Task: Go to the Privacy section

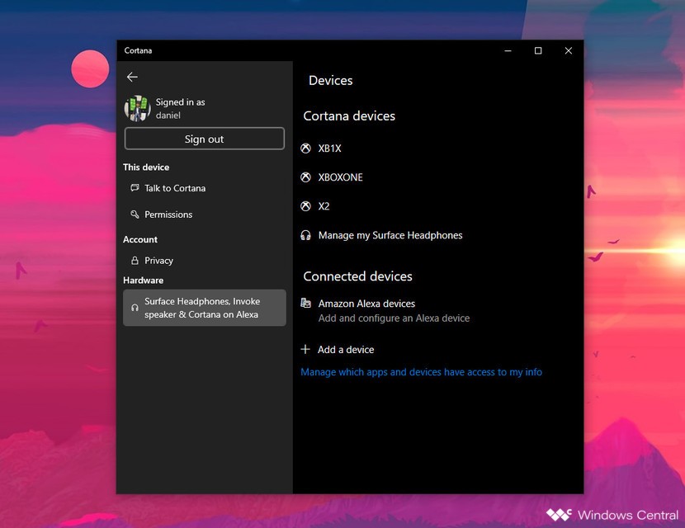Action: (158, 261)
